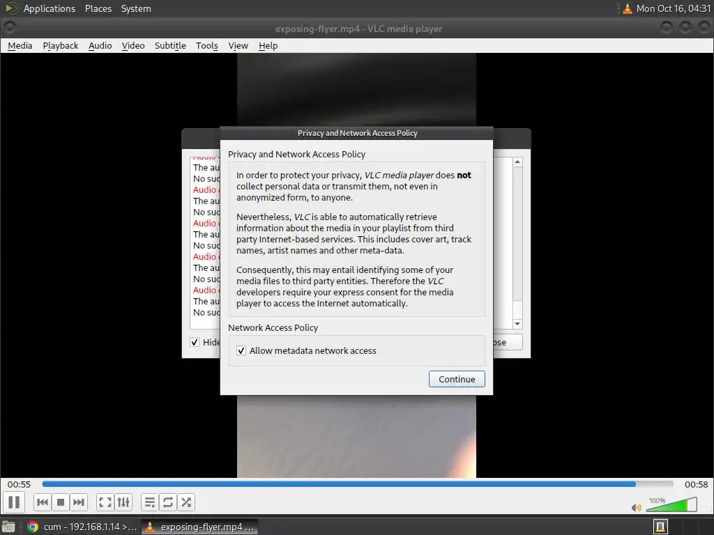714x535 pixels.
Task: Click Continue in privacy dialog
Action: click(457, 379)
